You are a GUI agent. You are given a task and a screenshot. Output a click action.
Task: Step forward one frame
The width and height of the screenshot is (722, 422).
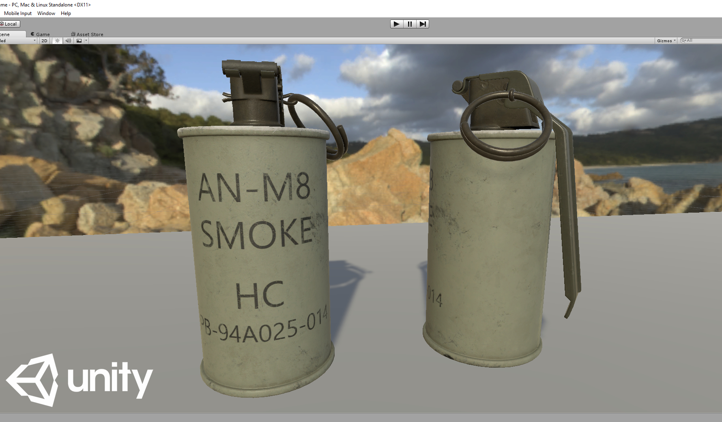pos(423,24)
